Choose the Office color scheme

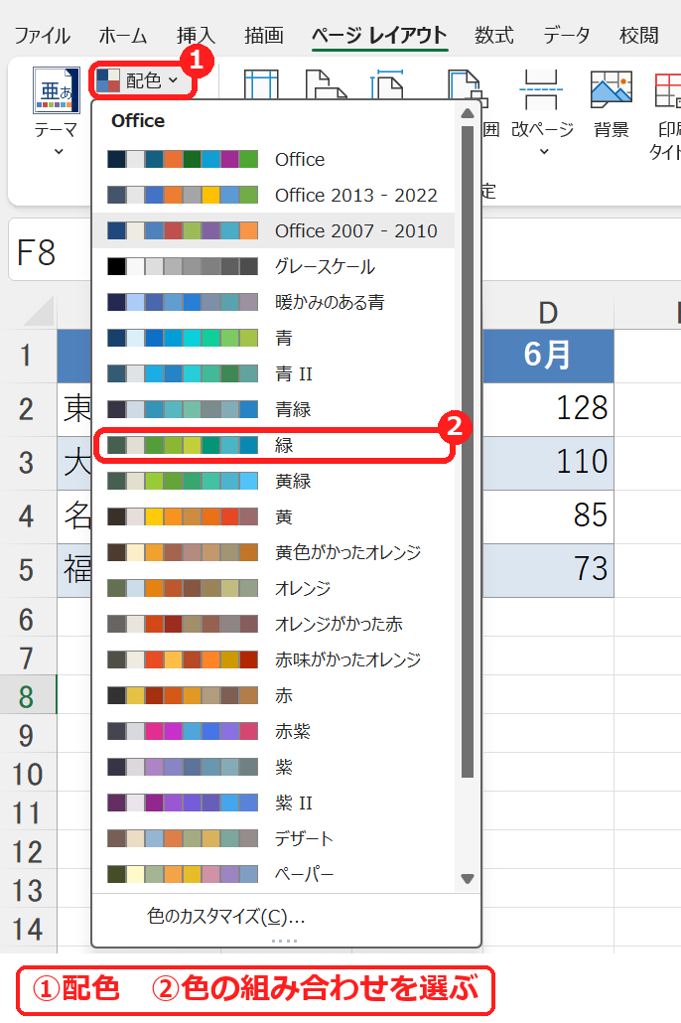click(273, 159)
